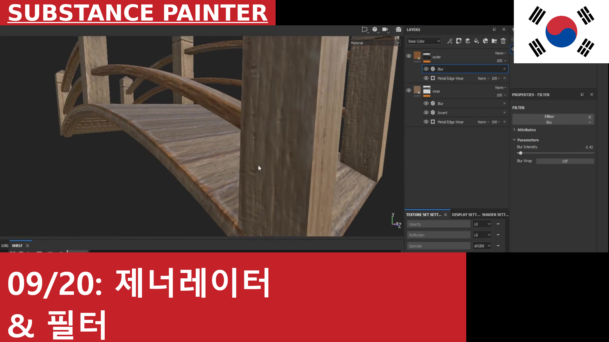Open Reflection channel L8 format dropdown
The width and height of the screenshot is (609, 342).
coord(482,235)
